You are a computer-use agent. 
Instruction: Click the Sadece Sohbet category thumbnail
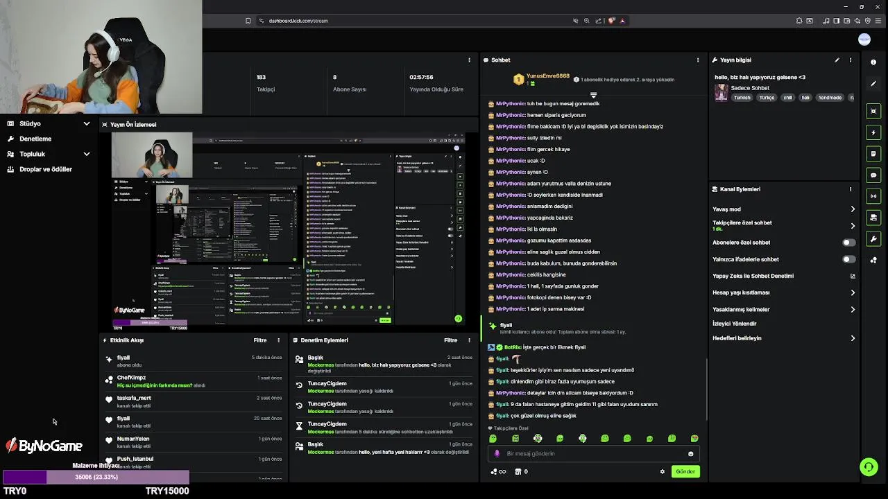click(x=721, y=93)
